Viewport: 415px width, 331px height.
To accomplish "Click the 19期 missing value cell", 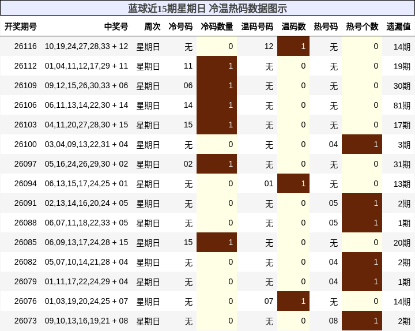I will [x=402, y=66].
